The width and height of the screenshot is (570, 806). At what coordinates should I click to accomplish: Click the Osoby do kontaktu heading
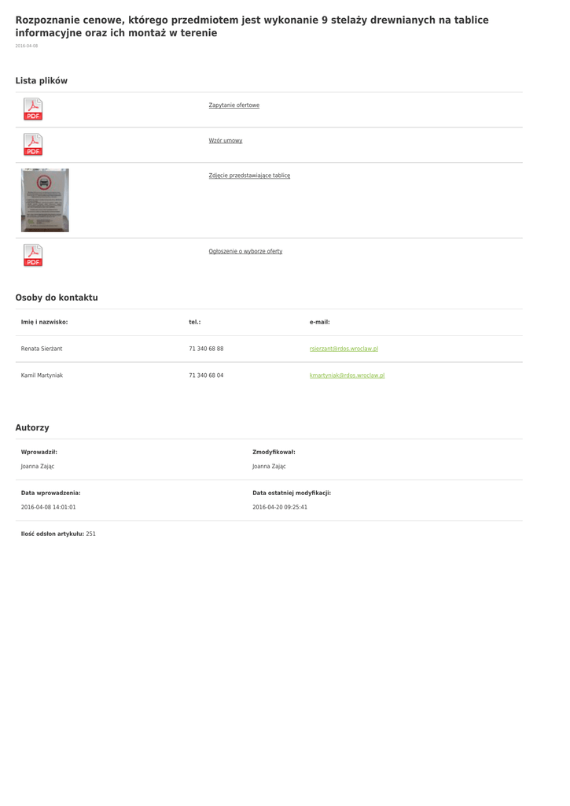point(57,298)
